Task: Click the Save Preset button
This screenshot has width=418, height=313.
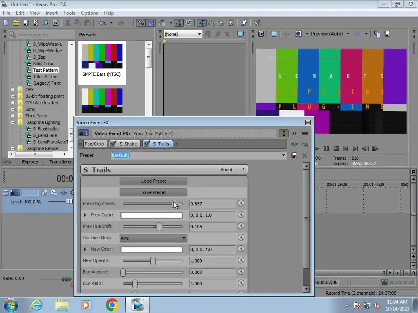Action: pos(153,192)
